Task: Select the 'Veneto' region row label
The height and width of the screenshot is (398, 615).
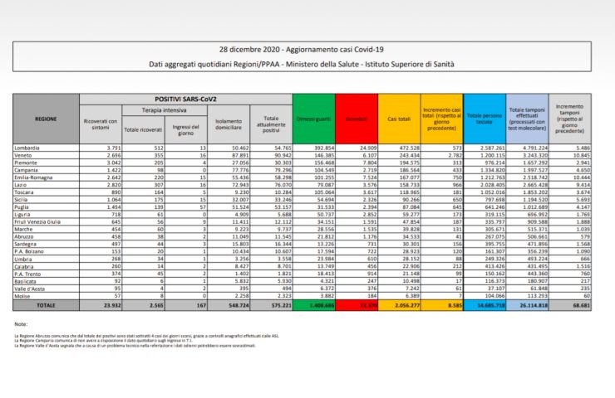Action: [x=24, y=155]
